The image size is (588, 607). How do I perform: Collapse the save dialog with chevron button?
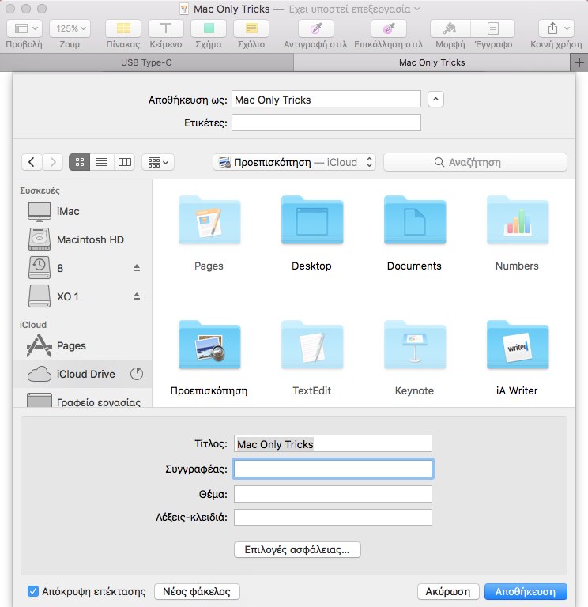[435, 100]
